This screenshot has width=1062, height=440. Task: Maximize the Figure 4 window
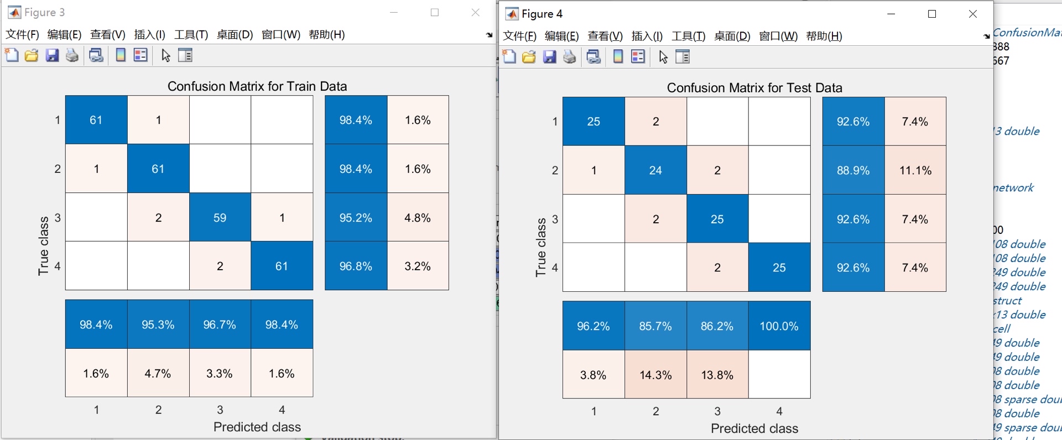[x=932, y=14]
